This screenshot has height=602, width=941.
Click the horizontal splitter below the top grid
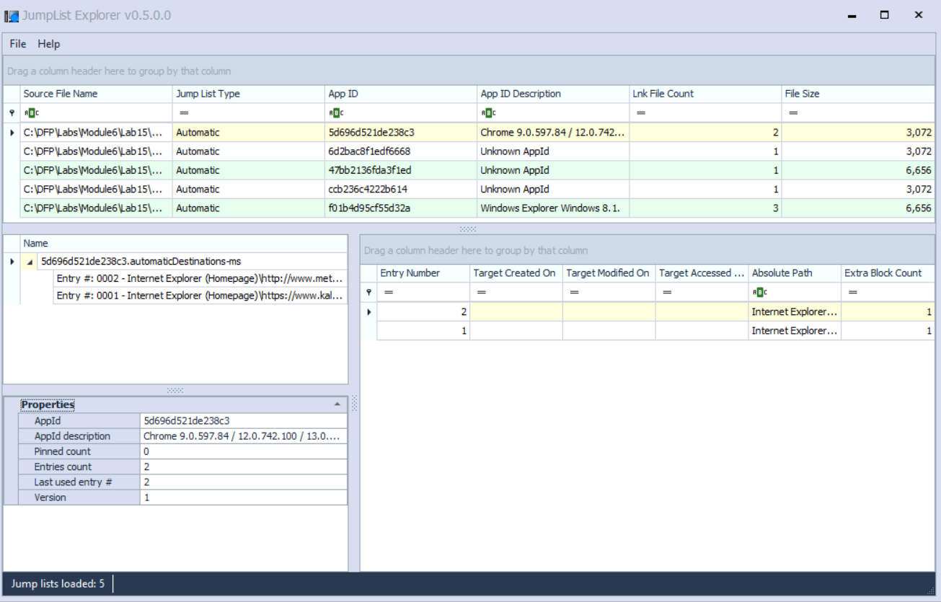(468, 229)
